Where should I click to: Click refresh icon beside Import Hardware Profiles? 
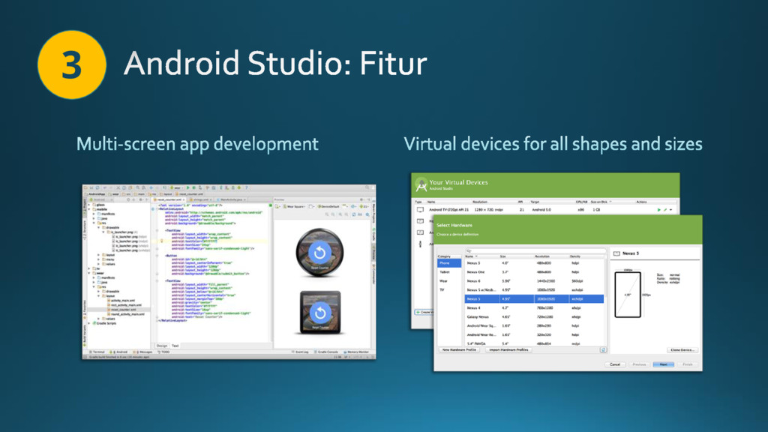604,349
